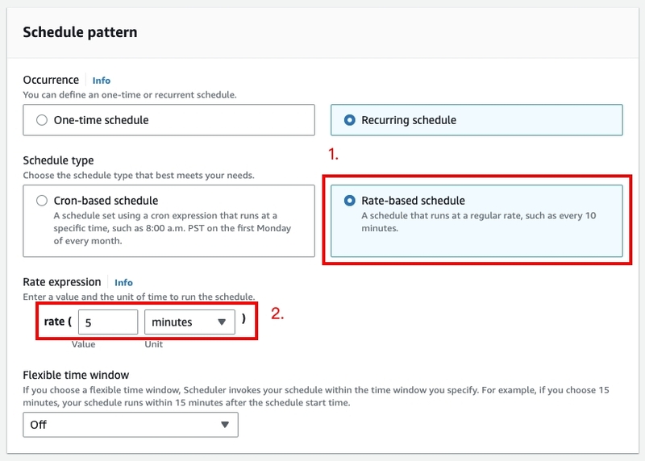Screen dimensions: 645x461
Task: Select the One-time schedule radio button
Action: coord(42,120)
